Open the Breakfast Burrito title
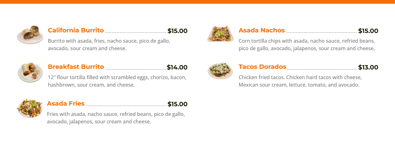Image resolution: width=395 pixels, height=143 pixels. (76, 67)
